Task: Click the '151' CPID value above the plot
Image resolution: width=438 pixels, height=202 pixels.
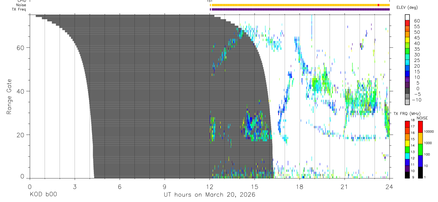Action: pyautogui.click(x=209, y=1)
